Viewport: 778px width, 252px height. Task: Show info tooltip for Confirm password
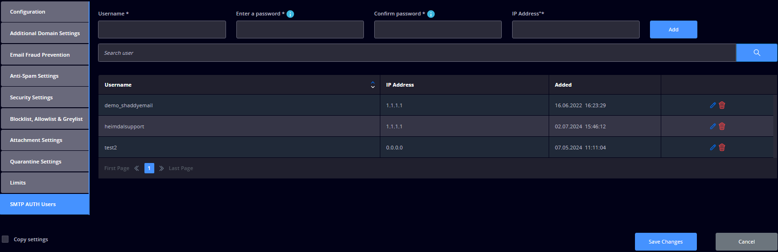[x=431, y=14]
